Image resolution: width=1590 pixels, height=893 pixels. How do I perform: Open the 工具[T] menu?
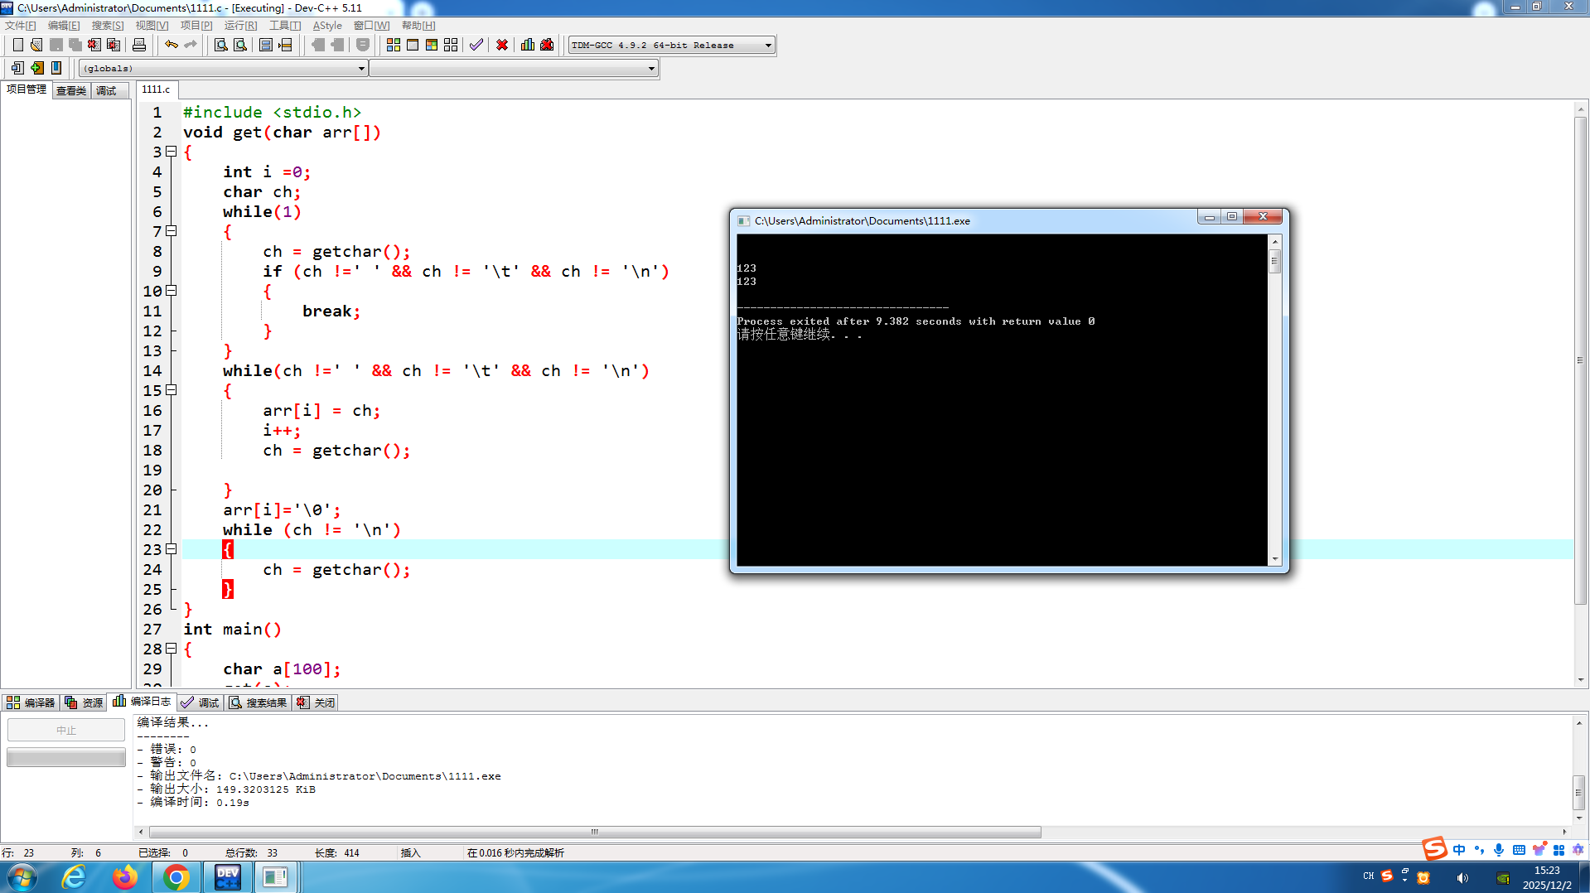click(x=284, y=26)
